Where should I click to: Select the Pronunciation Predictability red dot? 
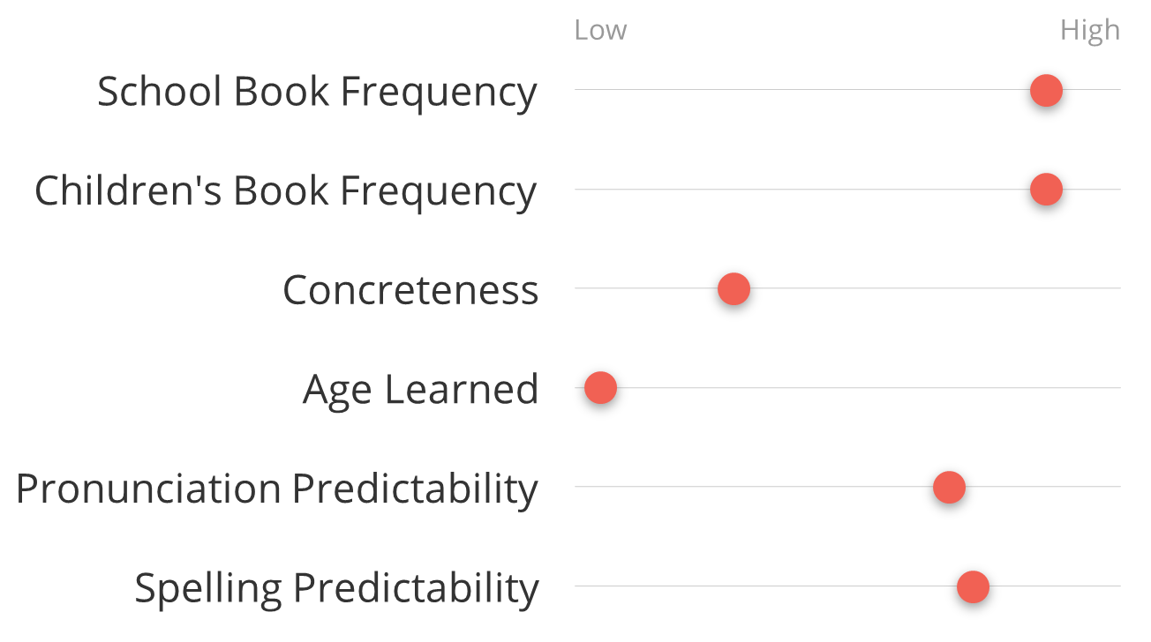pos(949,487)
